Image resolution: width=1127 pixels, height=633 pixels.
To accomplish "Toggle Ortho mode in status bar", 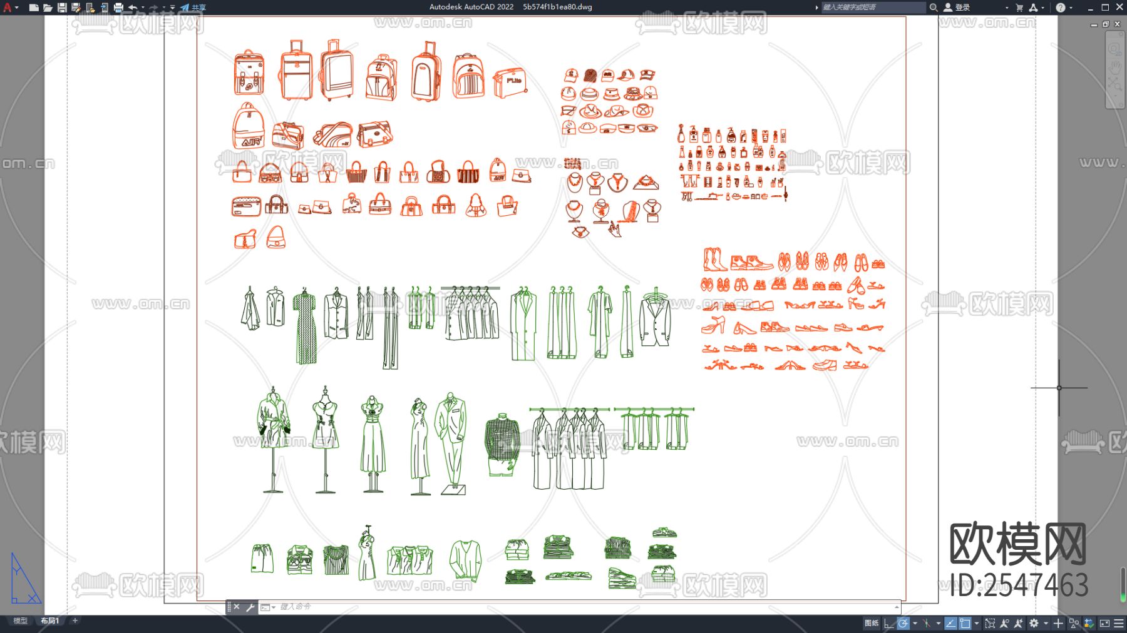I will (x=889, y=623).
